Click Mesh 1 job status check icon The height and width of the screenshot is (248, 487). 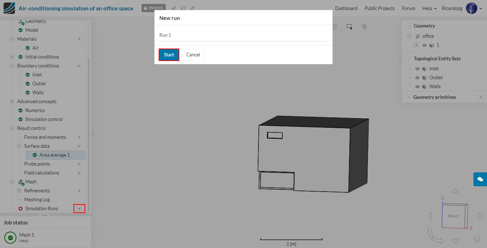(10, 237)
